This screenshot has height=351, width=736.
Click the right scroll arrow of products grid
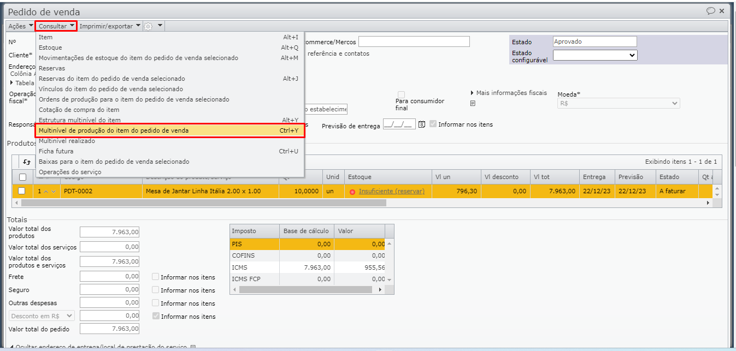[708, 203]
